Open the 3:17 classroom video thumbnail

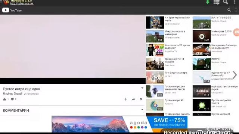click(x=155, y=64)
